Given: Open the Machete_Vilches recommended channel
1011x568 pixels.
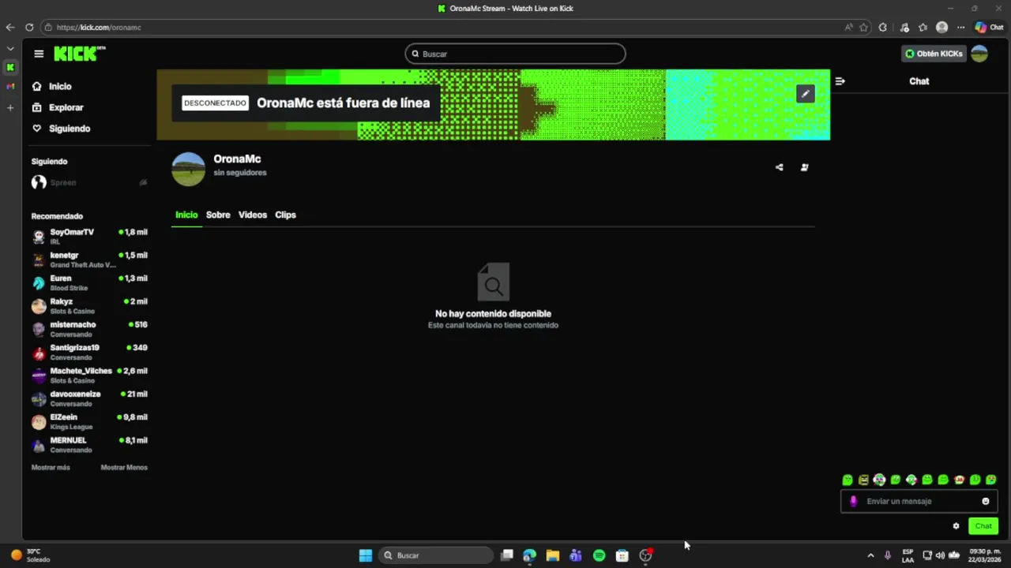Looking at the screenshot, I should [89, 375].
